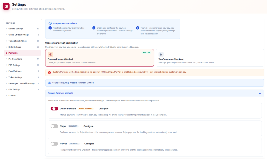Click the red warning icon in the gateway alert
Viewport: 267px width, 159px height.
coord(49,72)
